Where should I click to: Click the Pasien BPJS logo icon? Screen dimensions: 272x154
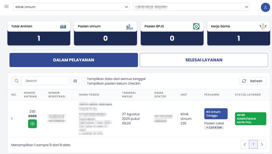tap(196, 26)
